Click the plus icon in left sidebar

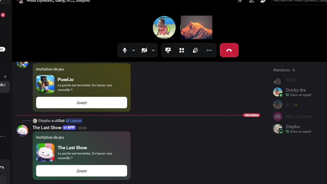coord(5,76)
